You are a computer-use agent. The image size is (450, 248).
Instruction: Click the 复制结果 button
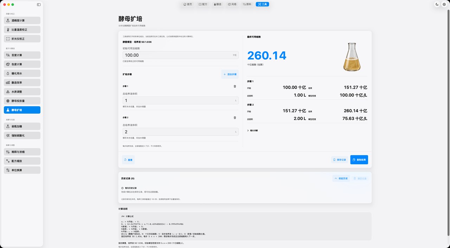[359, 160]
